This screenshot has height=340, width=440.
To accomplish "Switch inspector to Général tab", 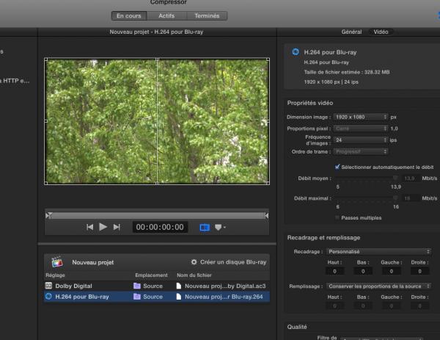I will point(351,32).
